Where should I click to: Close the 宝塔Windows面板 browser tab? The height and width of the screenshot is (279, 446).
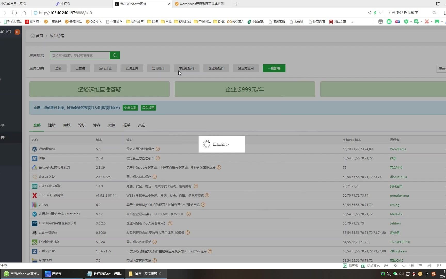[x=169, y=4]
